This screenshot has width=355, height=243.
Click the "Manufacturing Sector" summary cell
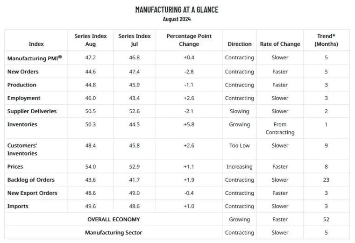(114, 232)
